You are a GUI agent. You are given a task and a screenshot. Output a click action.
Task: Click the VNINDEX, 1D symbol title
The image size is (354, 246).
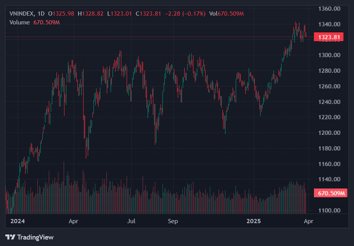pos(27,14)
